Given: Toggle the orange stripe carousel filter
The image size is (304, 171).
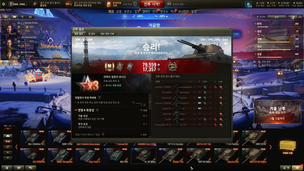Looking at the screenshot, I should pyautogui.click(x=8, y=147).
